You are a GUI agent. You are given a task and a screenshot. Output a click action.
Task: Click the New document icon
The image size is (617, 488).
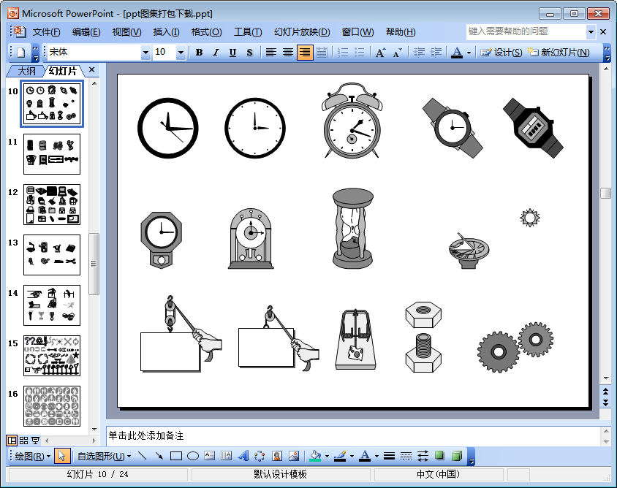(21, 53)
